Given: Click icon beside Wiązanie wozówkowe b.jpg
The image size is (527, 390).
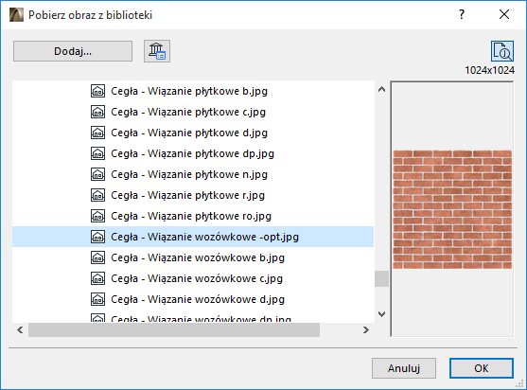Looking at the screenshot, I should (97, 257).
